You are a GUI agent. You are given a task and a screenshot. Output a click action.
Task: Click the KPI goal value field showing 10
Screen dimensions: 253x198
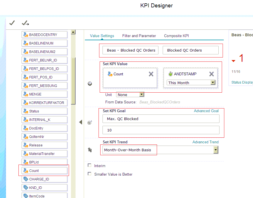point(161,130)
